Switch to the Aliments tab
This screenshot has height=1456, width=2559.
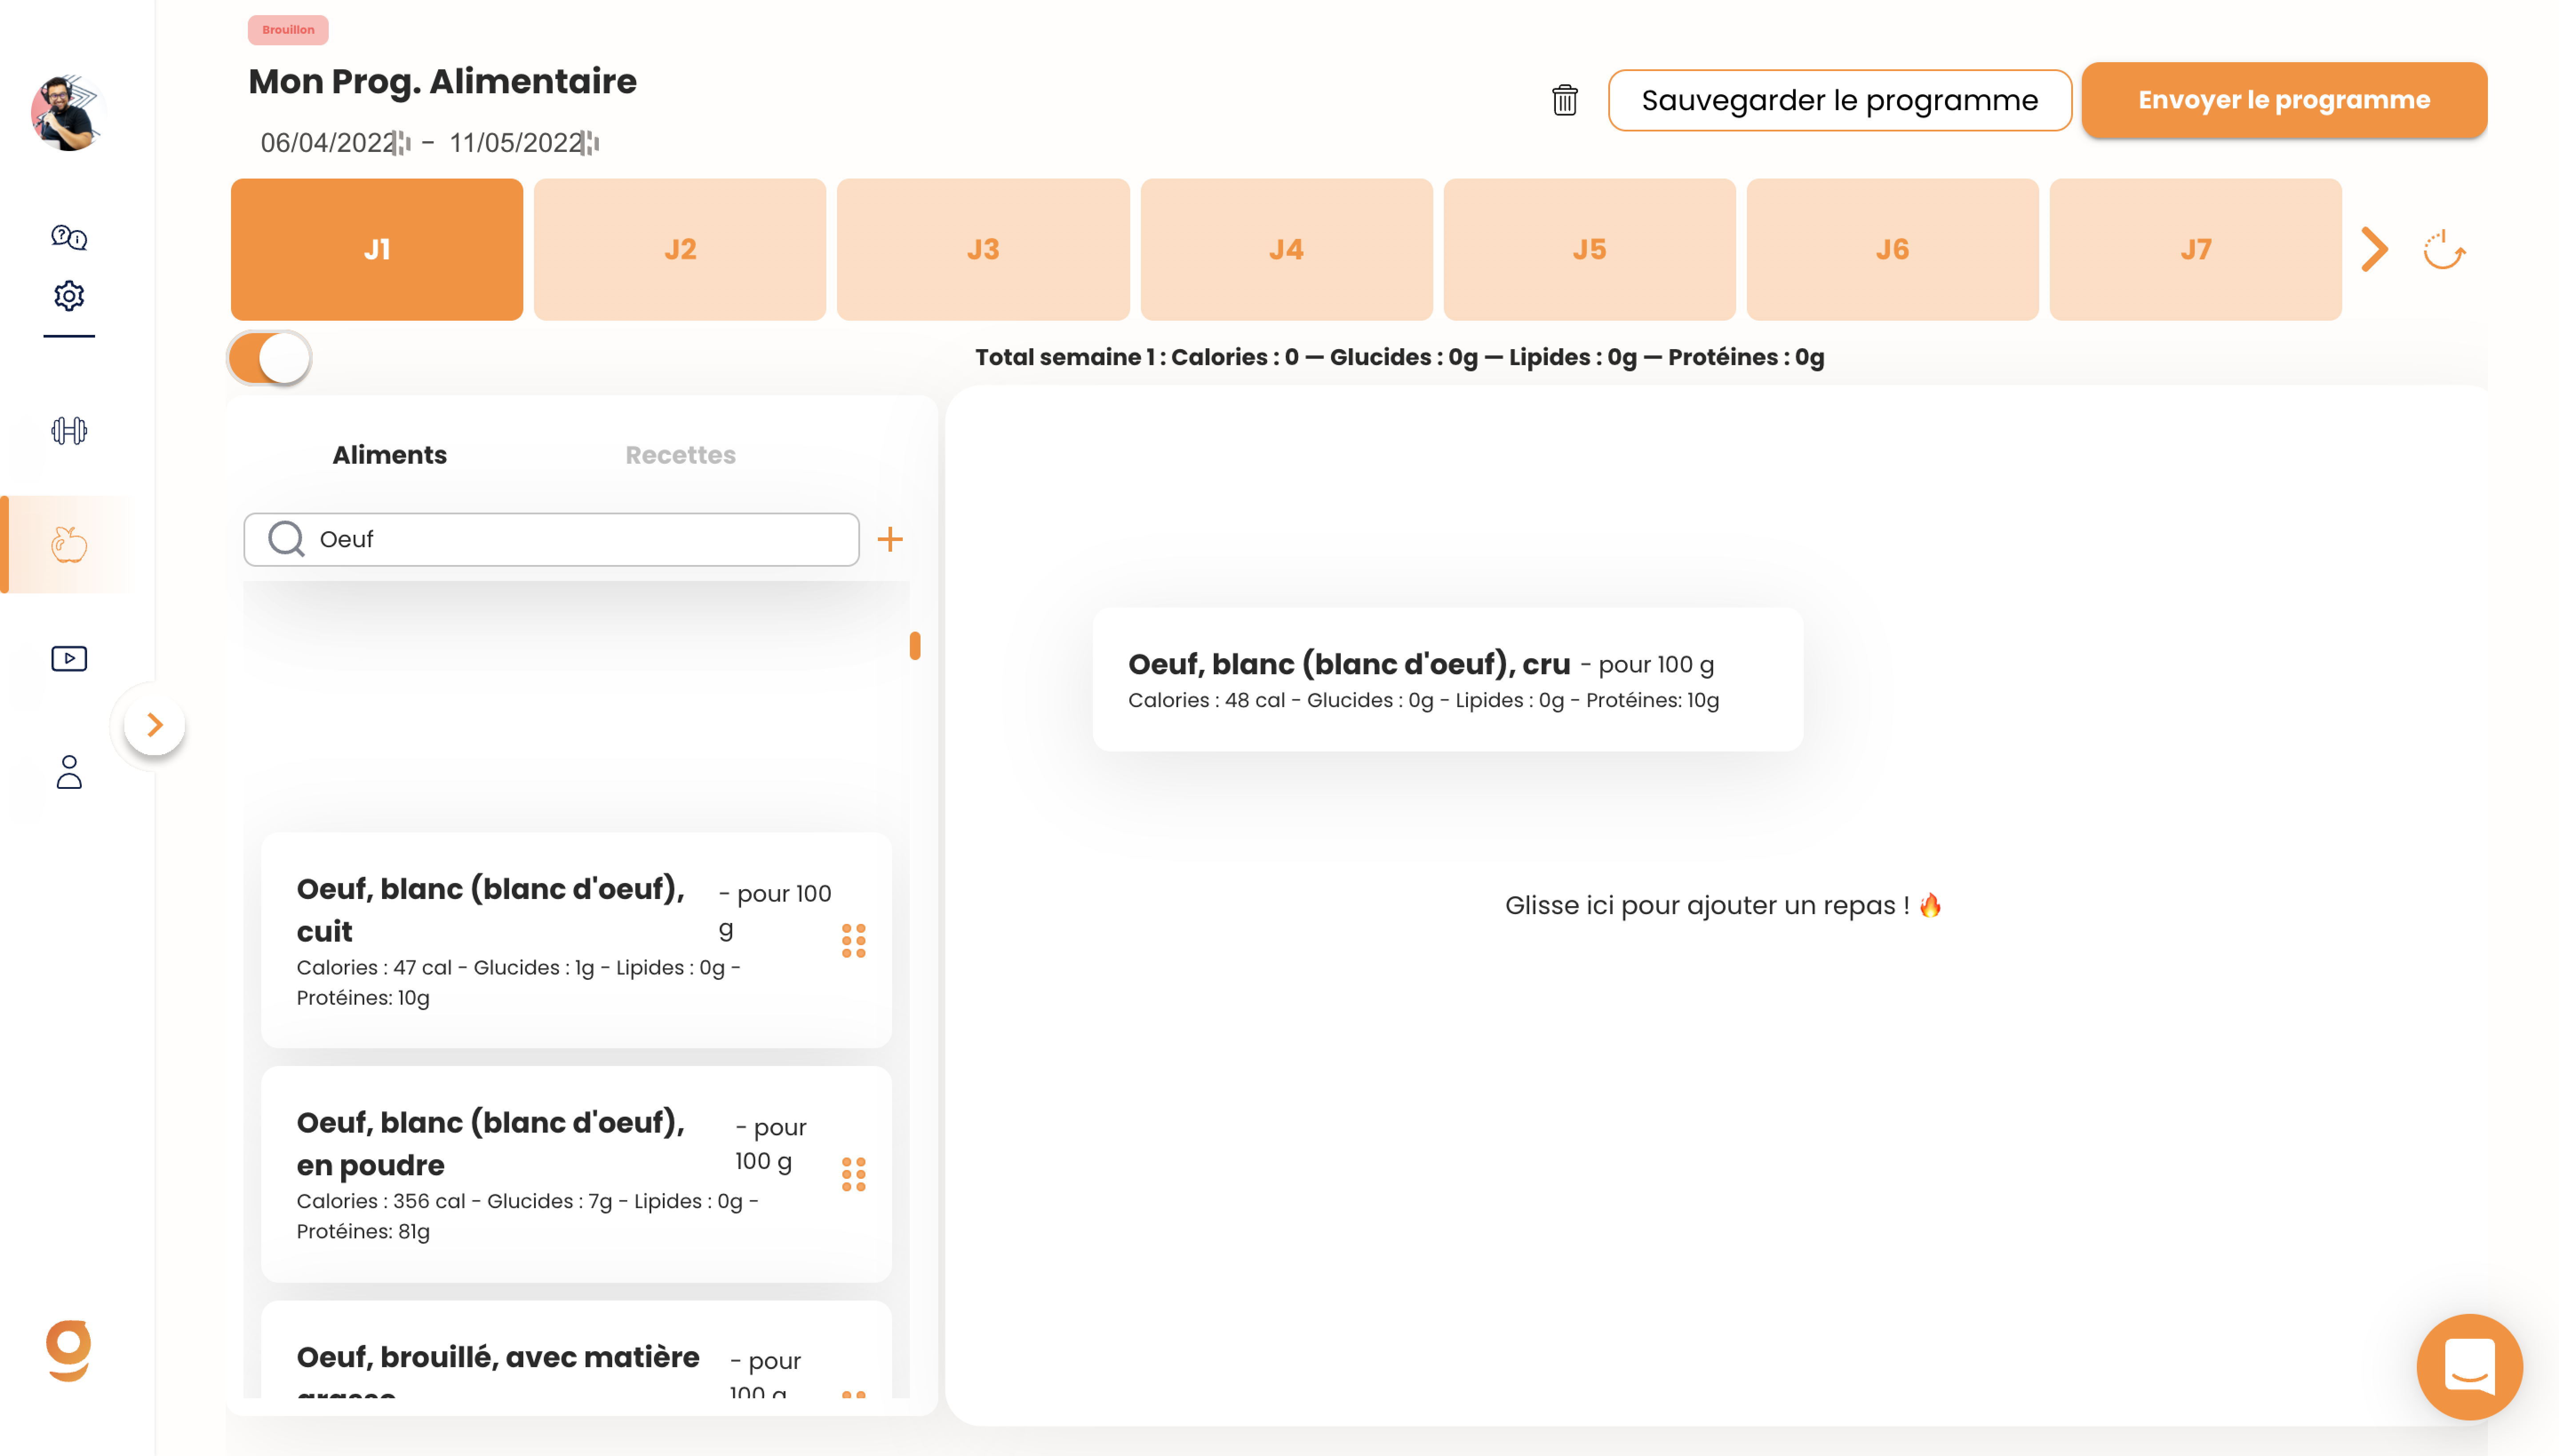coord(389,455)
